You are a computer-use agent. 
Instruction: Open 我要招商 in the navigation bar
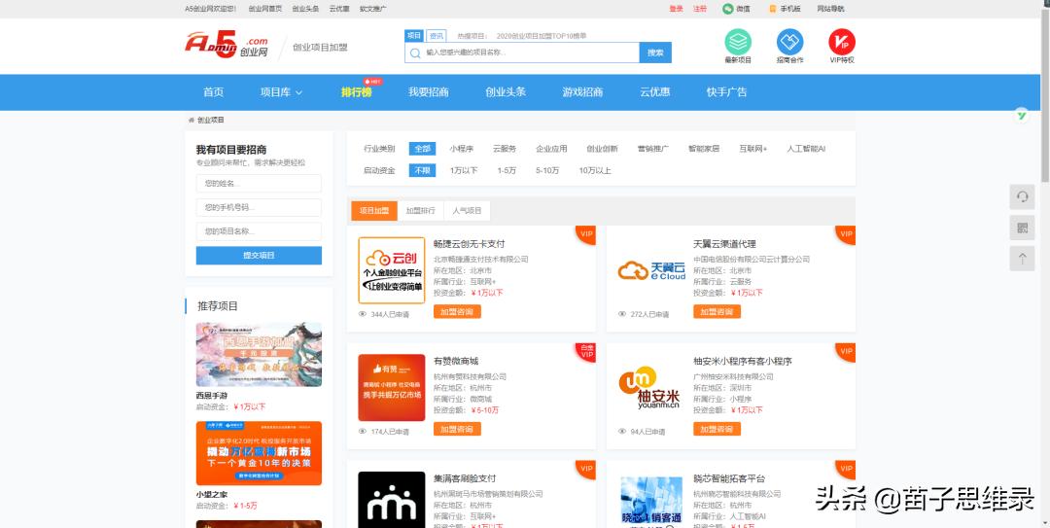(x=429, y=92)
